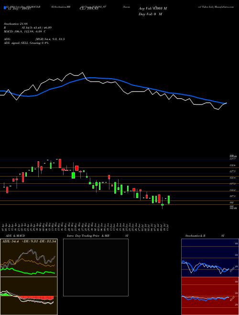Click the '(MGR) 54.4, 9.8, 31.5' values
This screenshot has width=239, height=315.
[50, 39]
